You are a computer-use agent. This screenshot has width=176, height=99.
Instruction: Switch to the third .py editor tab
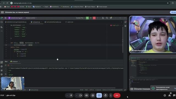click(x=53, y=22)
